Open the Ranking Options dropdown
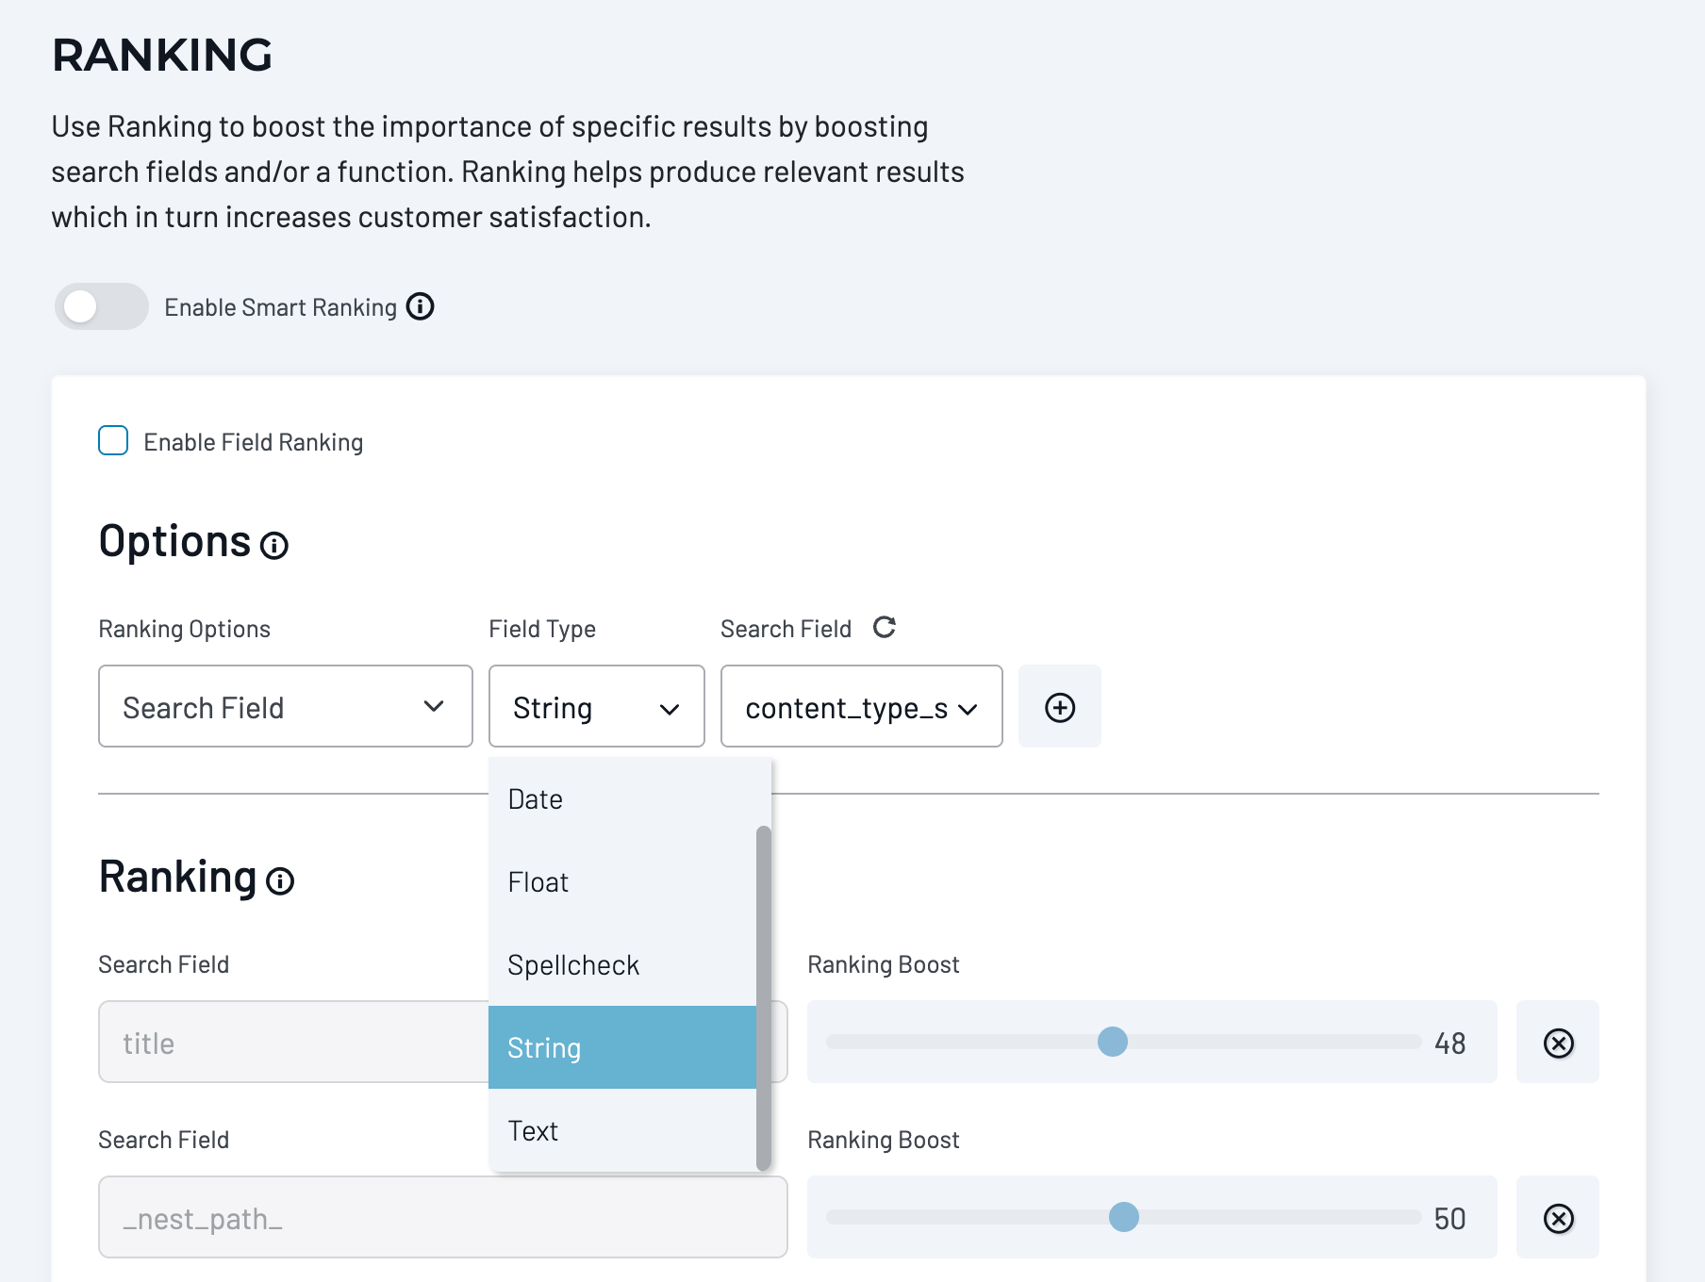This screenshot has width=1705, height=1282. click(286, 707)
